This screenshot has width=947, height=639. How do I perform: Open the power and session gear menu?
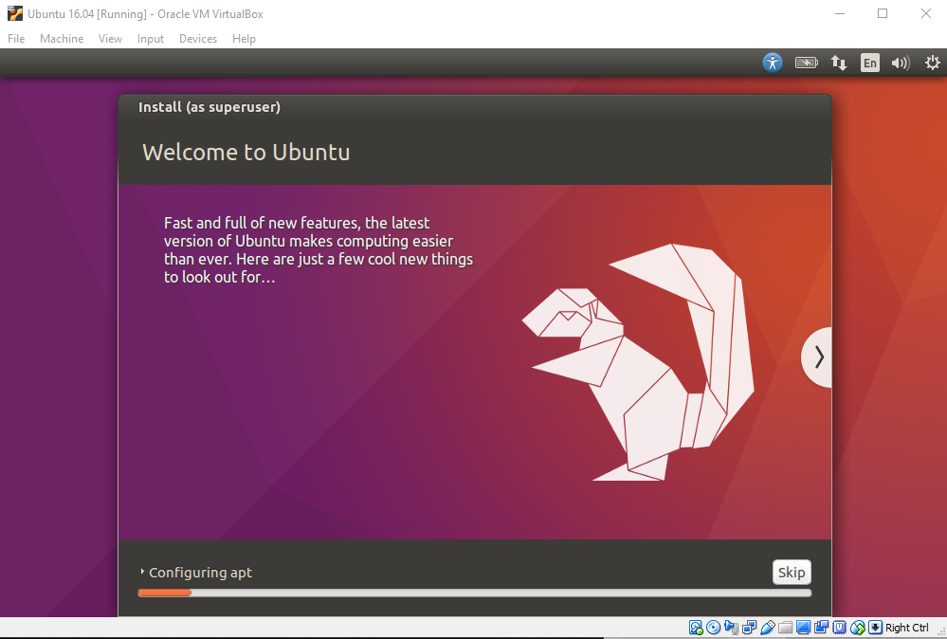[x=933, y=63]
